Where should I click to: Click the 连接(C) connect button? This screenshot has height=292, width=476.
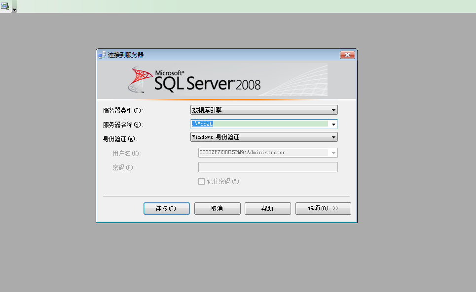(166, 208)
